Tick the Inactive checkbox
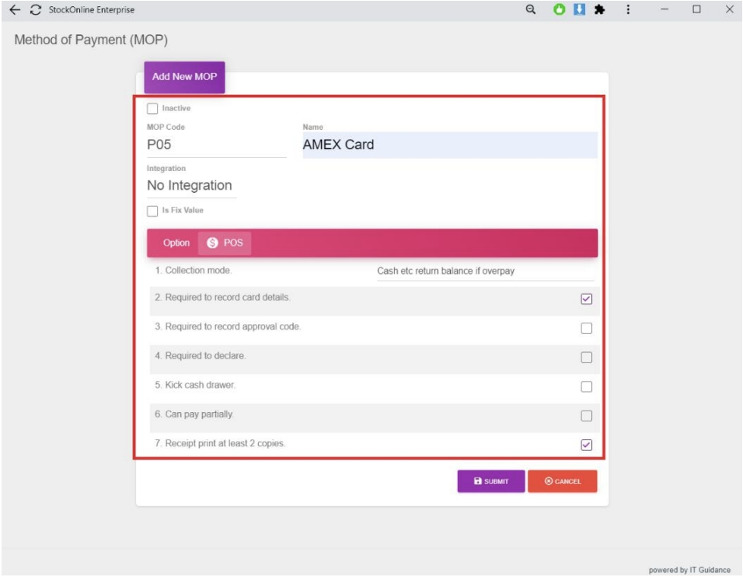The height and width of the screenshot is (577, 743). (x=152, y=109)
